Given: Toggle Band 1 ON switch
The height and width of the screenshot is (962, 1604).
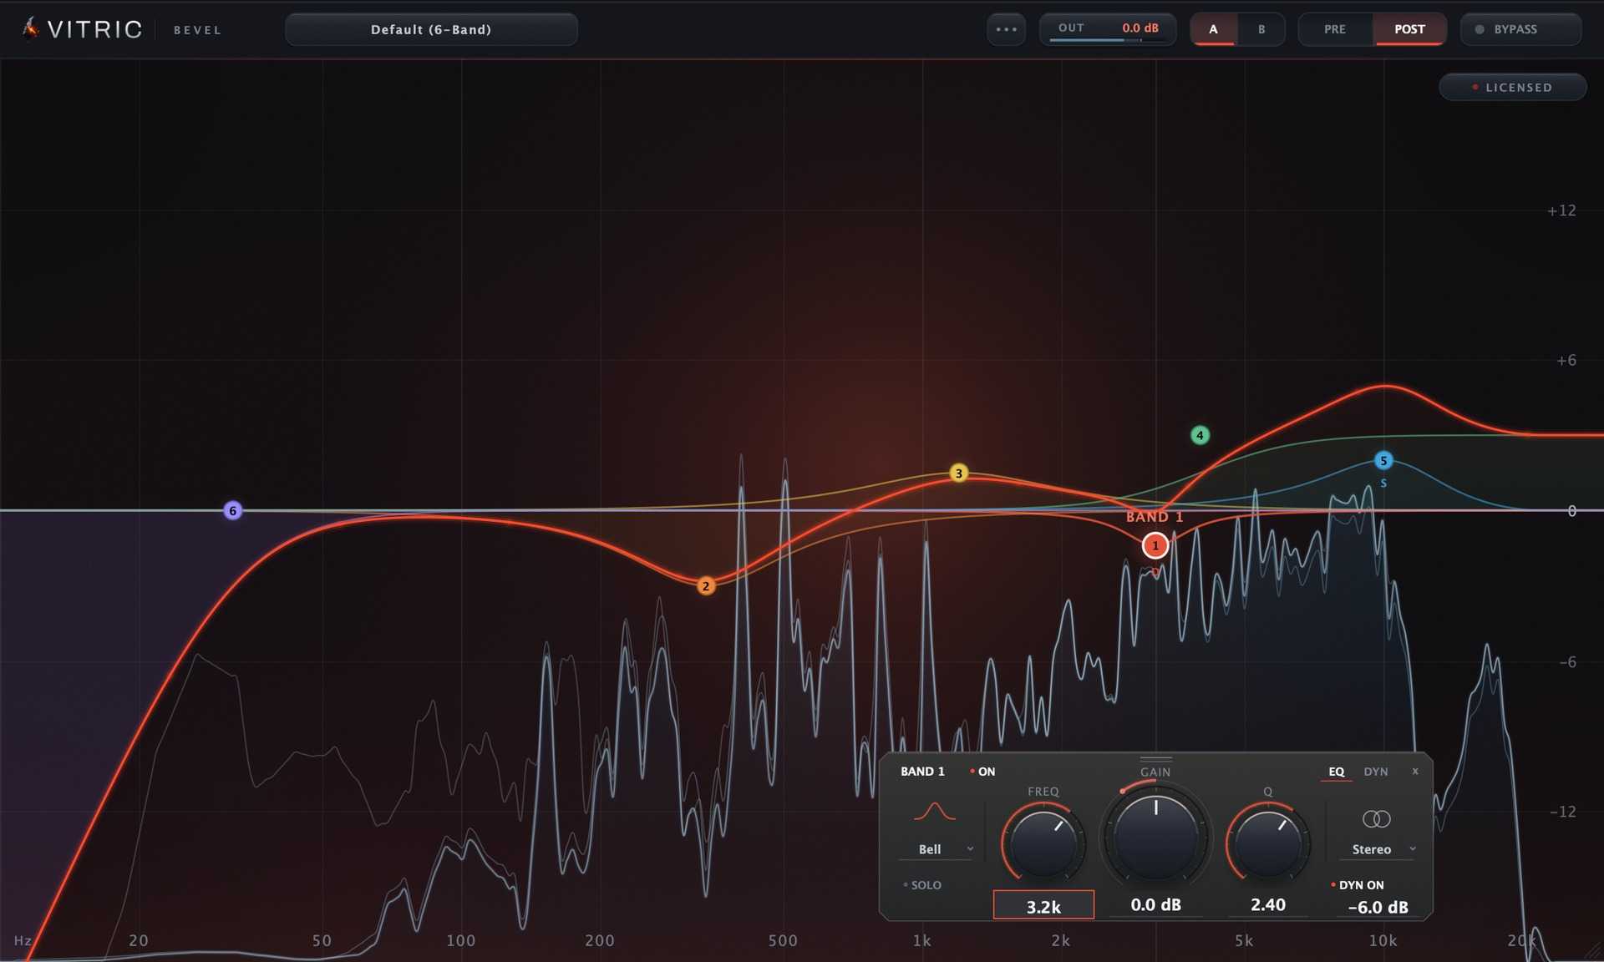Looking at the screenshot, I should point(982,772).
